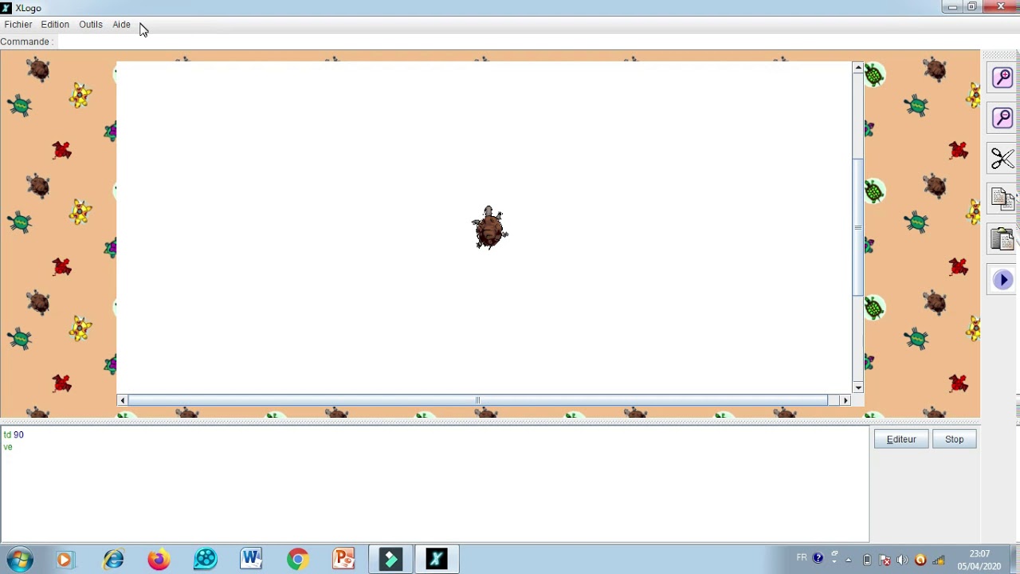The height and width of the screenshot is (574, 1020).
Task: Open the Aide menu
Action: [121, 25]
